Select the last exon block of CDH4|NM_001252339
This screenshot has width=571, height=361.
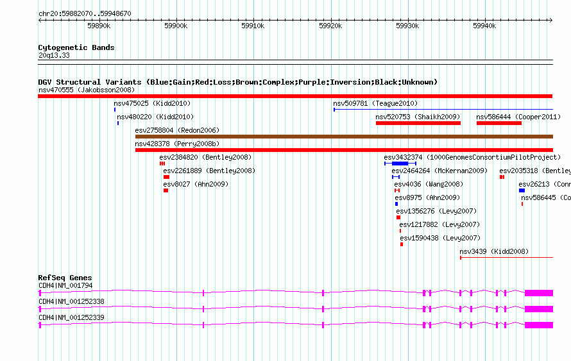(539, 325)
